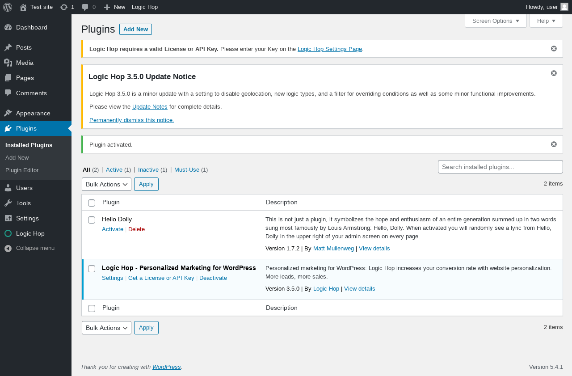Viewport: 572px width, 376px height.
Task: Click the Media icon in sidebar
Action: click(x=8, y=63)
